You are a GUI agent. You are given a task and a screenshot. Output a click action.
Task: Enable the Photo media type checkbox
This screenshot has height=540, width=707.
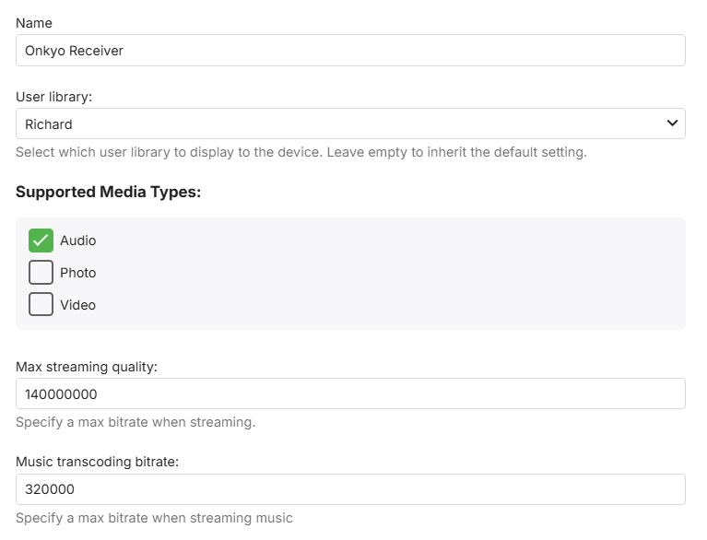[41, 273]
